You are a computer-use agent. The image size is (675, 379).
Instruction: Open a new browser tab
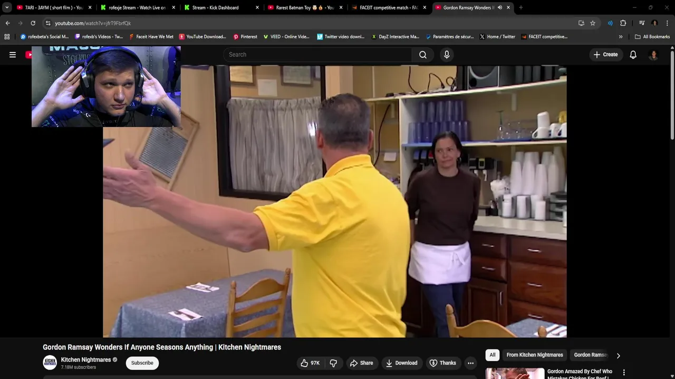pos(520,7)
